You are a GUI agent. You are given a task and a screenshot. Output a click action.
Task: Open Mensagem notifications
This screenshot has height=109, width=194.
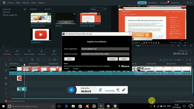[x=164, y=3]
